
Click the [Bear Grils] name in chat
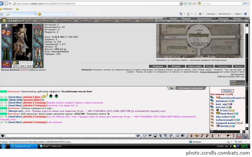tap(16, 100)
